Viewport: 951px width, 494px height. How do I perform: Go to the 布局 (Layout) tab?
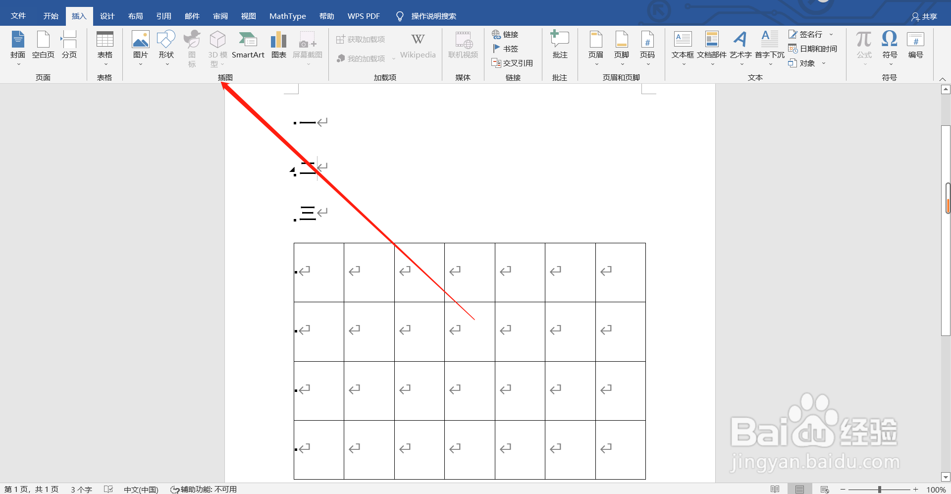click(x=135, y=16)
